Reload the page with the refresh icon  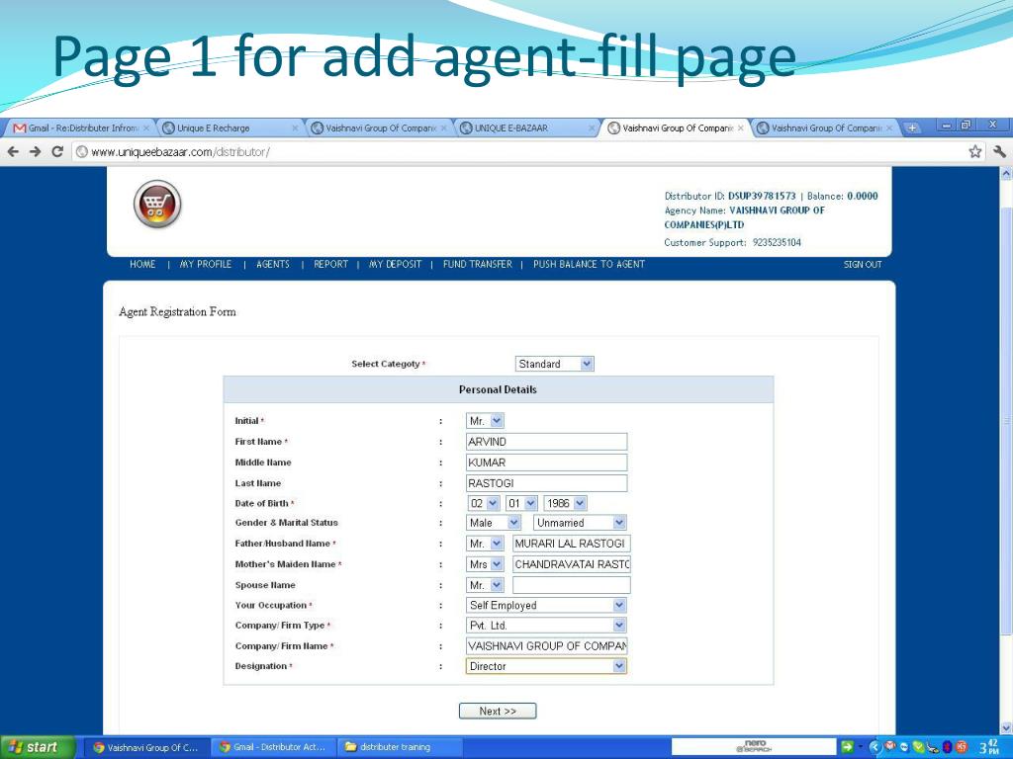tap(56, 151)
